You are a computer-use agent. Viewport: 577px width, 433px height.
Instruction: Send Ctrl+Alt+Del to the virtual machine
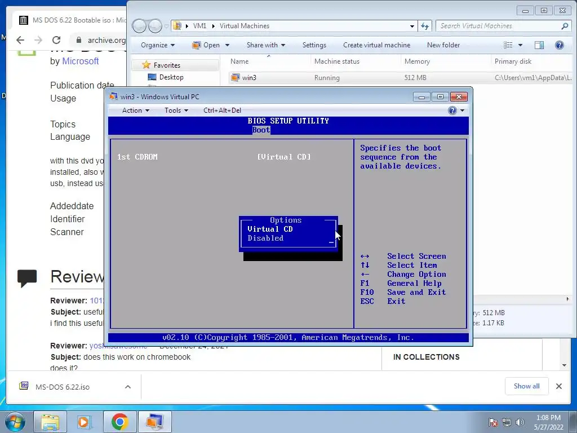222,110
